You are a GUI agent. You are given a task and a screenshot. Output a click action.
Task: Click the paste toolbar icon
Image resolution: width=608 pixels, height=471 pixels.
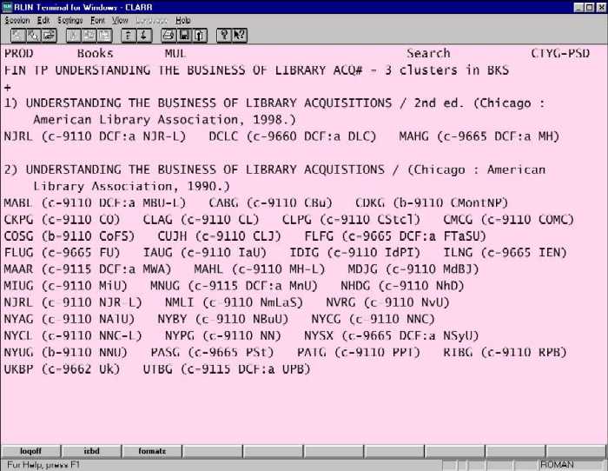pos(105,36)
